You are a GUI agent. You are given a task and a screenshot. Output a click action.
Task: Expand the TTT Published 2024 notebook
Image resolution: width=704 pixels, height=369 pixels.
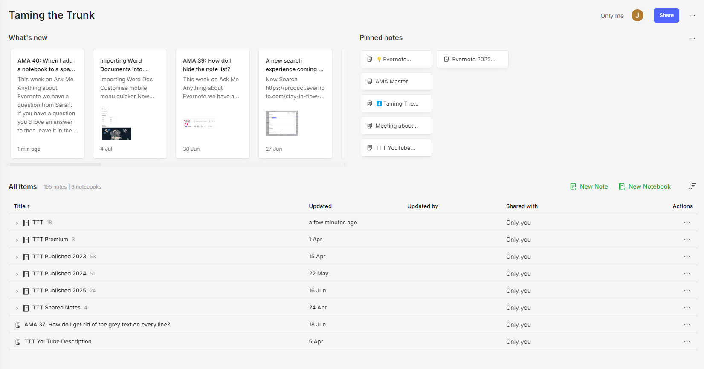click(x=17, y=274)
